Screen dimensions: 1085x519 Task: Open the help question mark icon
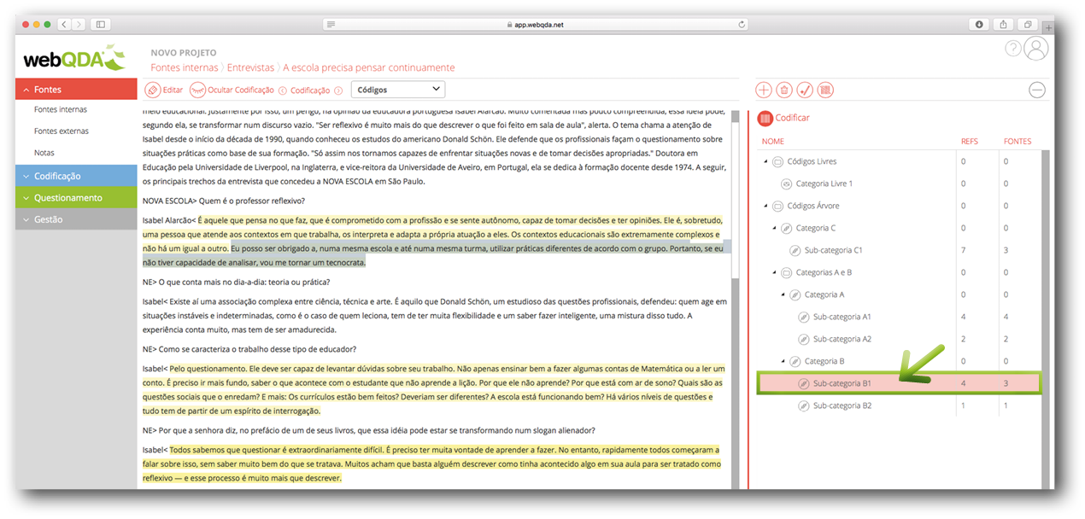pos(1013,49)
